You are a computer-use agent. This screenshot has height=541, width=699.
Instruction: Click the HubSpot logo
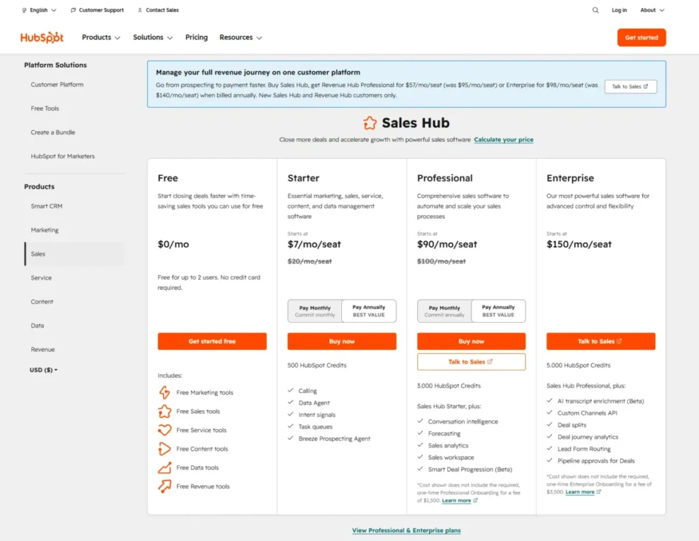pyautogui.click(x=42, y=38)
